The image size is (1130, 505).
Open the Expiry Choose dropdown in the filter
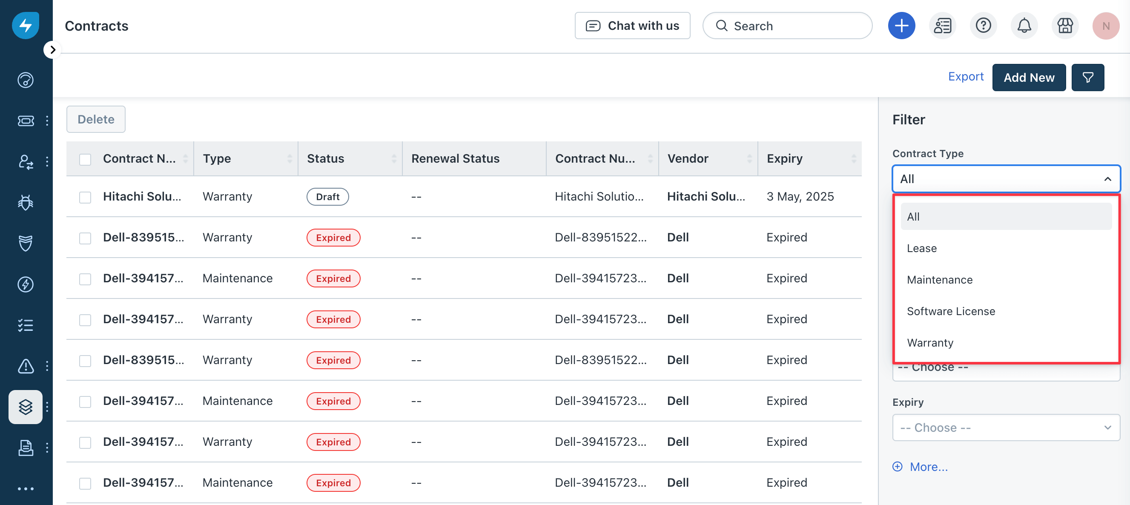point(1006,428)
